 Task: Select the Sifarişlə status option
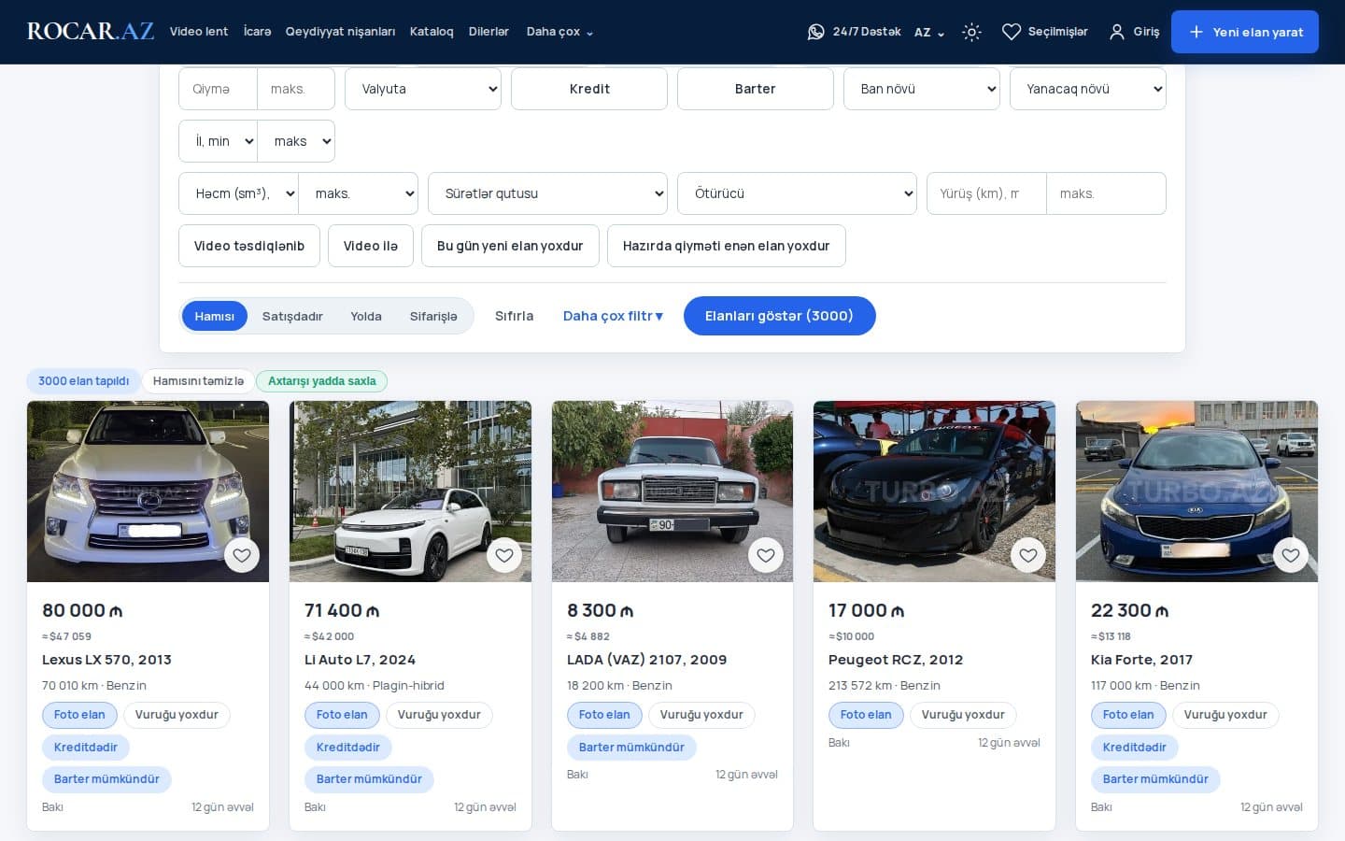[x=433, y=316]
